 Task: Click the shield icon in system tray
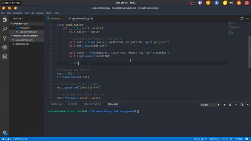click(208, 3)
